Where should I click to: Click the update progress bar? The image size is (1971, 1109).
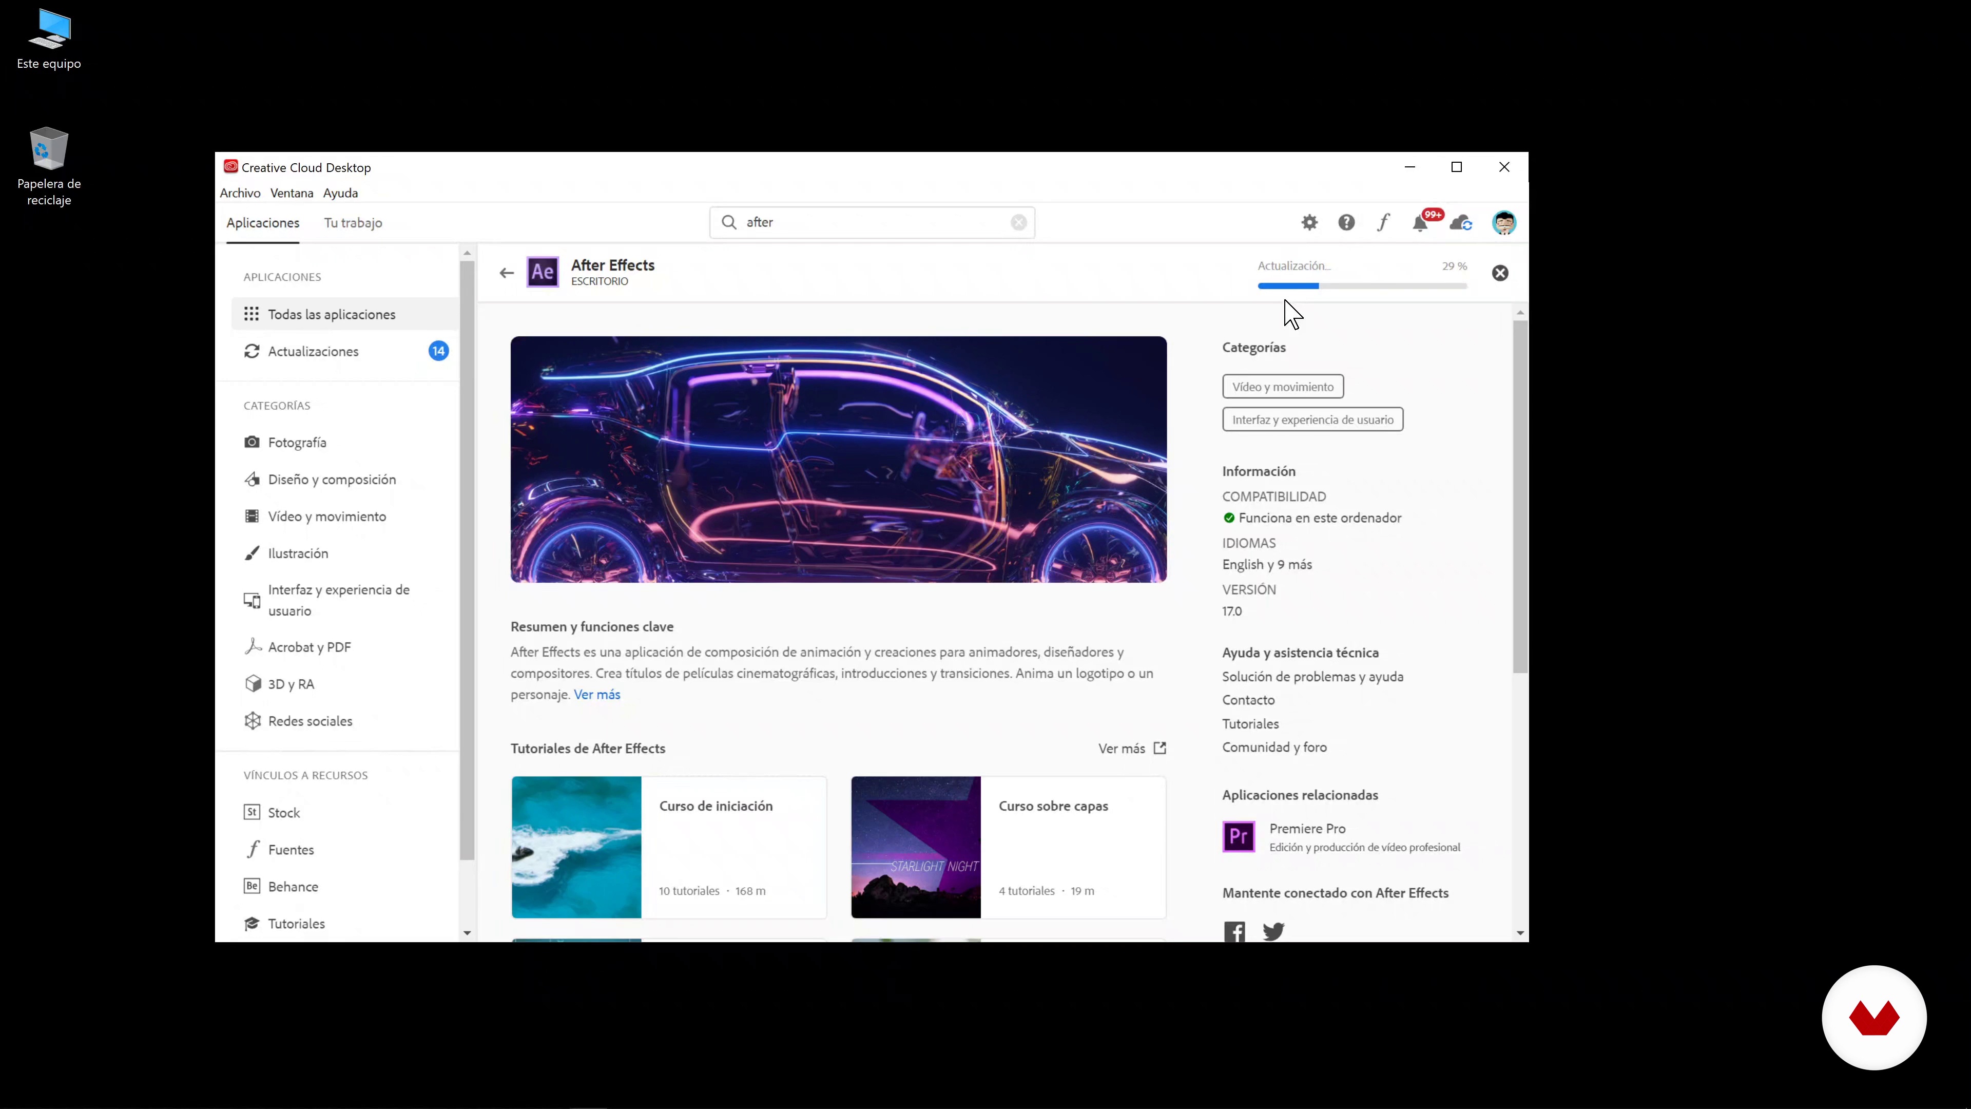coord(1362,286)
